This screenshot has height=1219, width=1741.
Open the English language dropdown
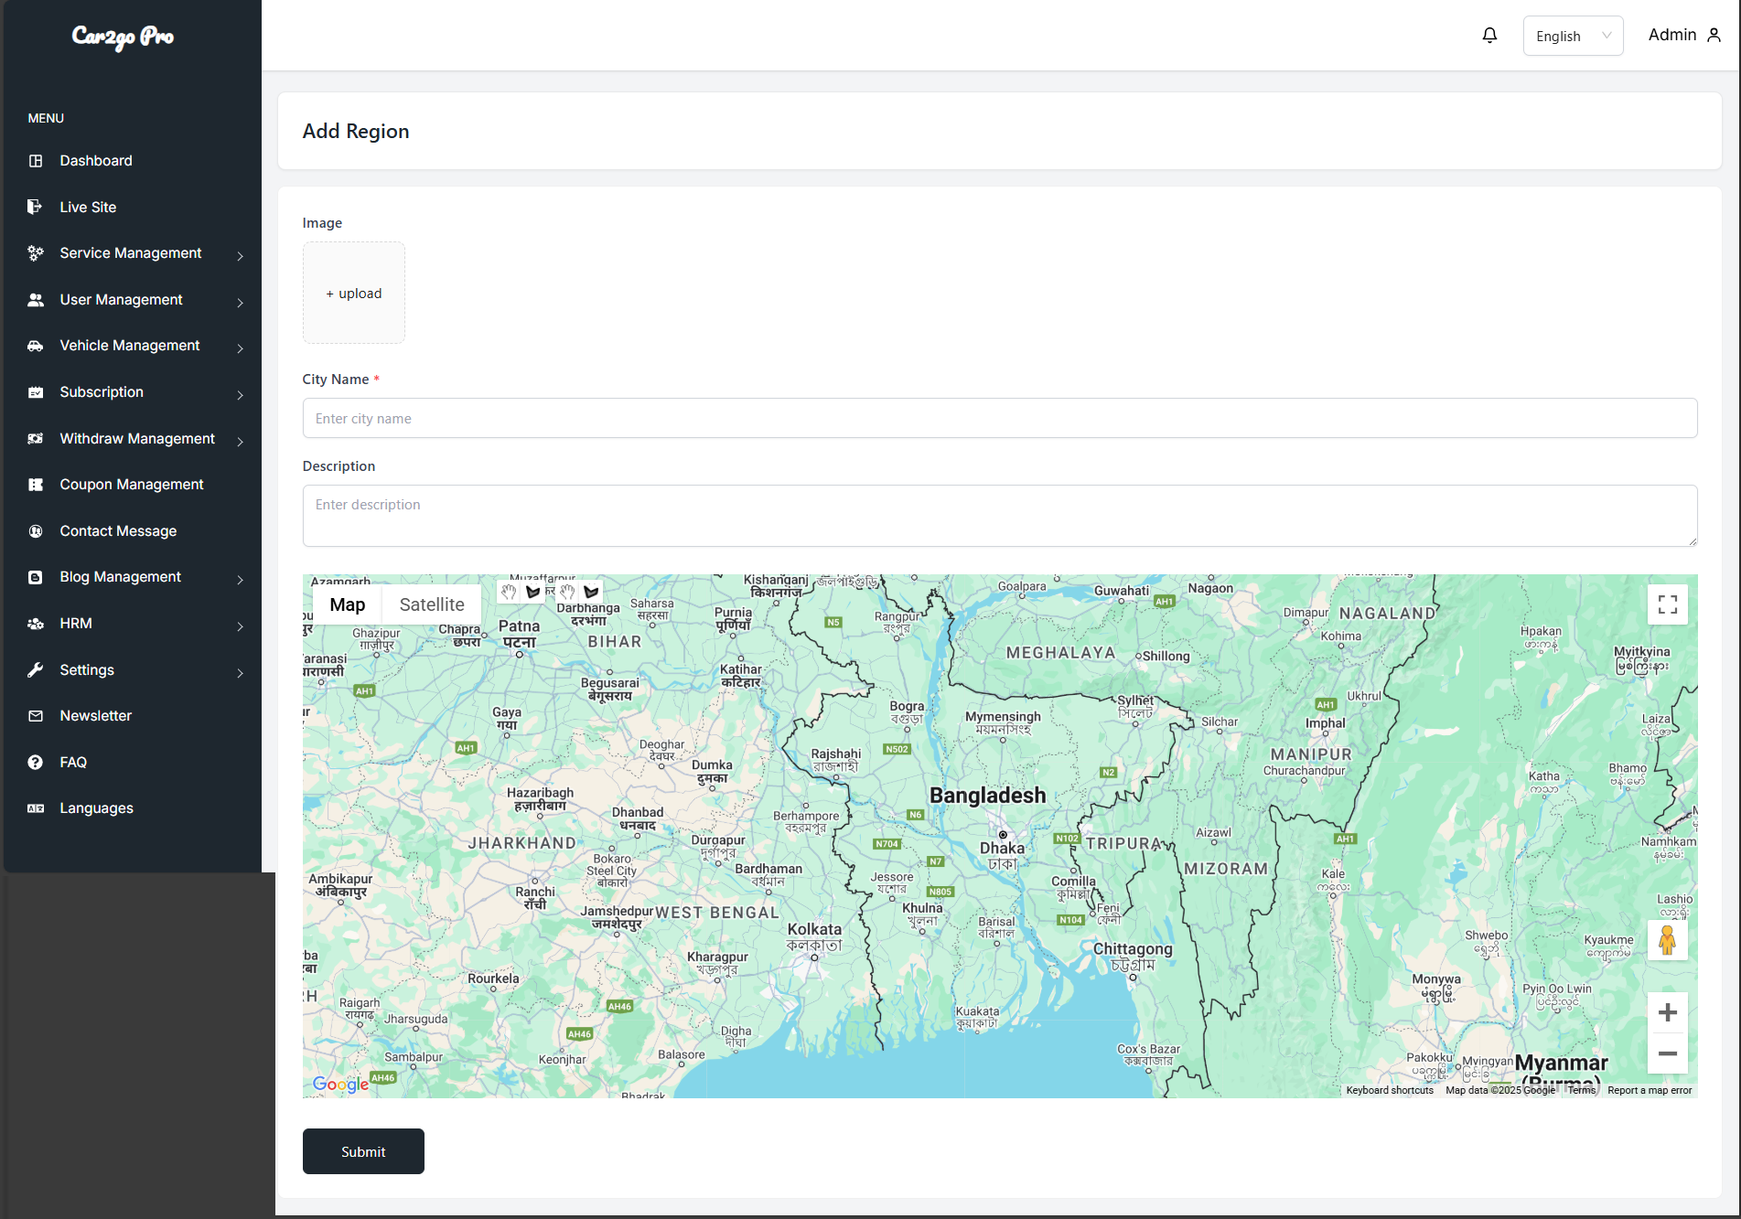click(1573, 36)
